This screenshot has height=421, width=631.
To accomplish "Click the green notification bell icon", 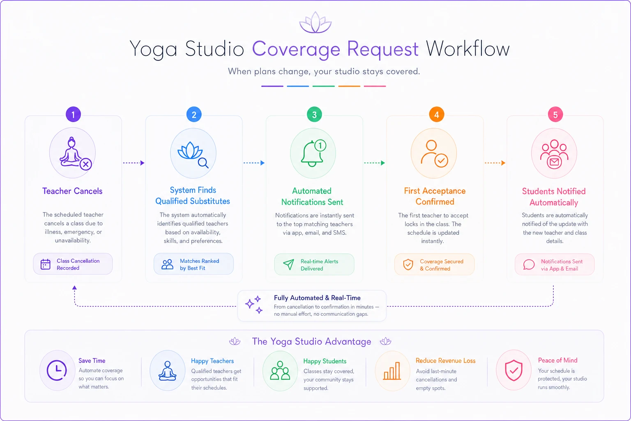I will pyautogui.click(x=313, y=153).
